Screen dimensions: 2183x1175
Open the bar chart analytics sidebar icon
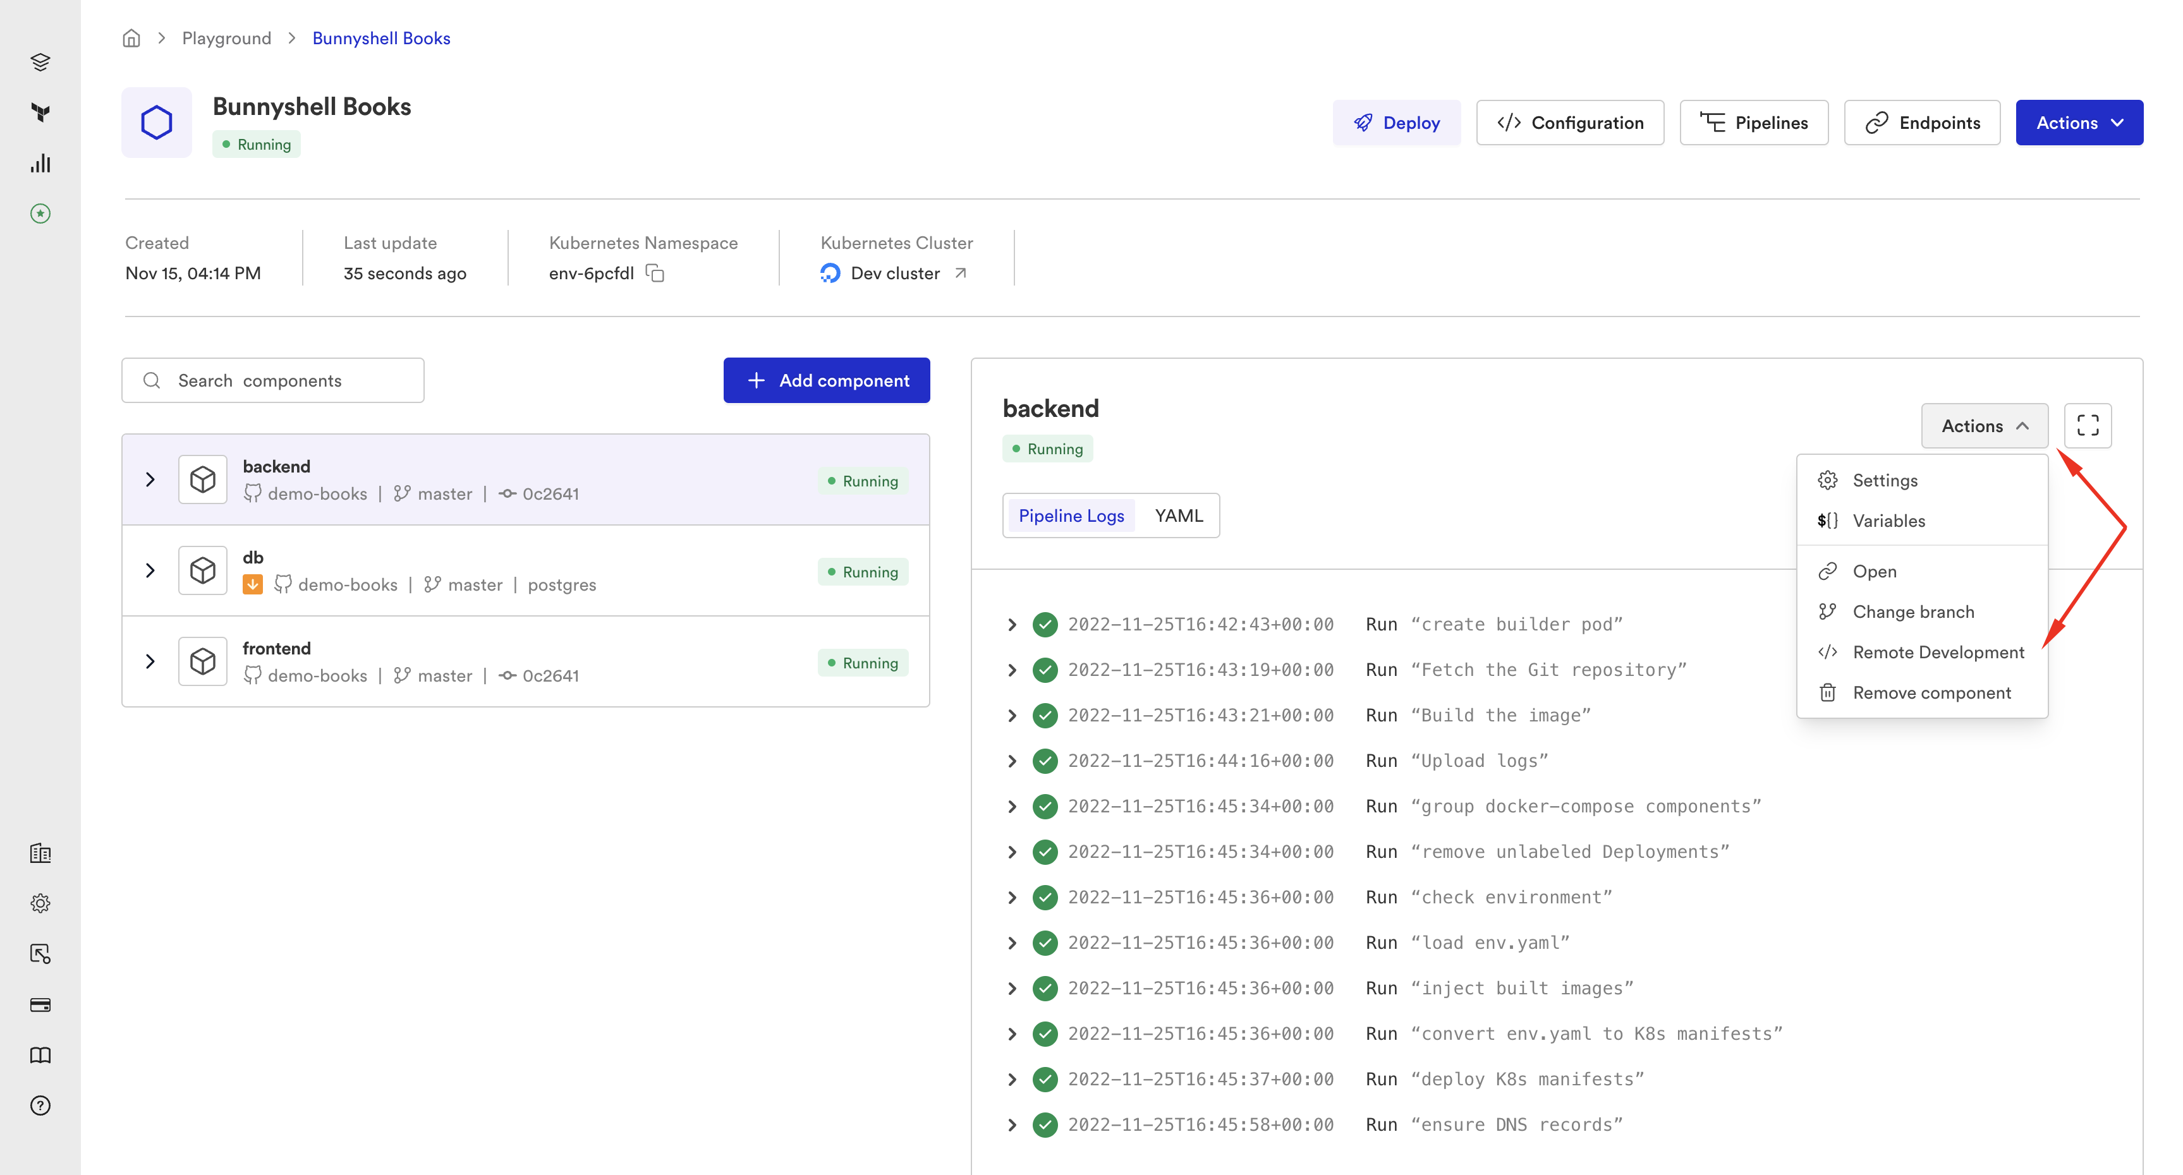40,164
